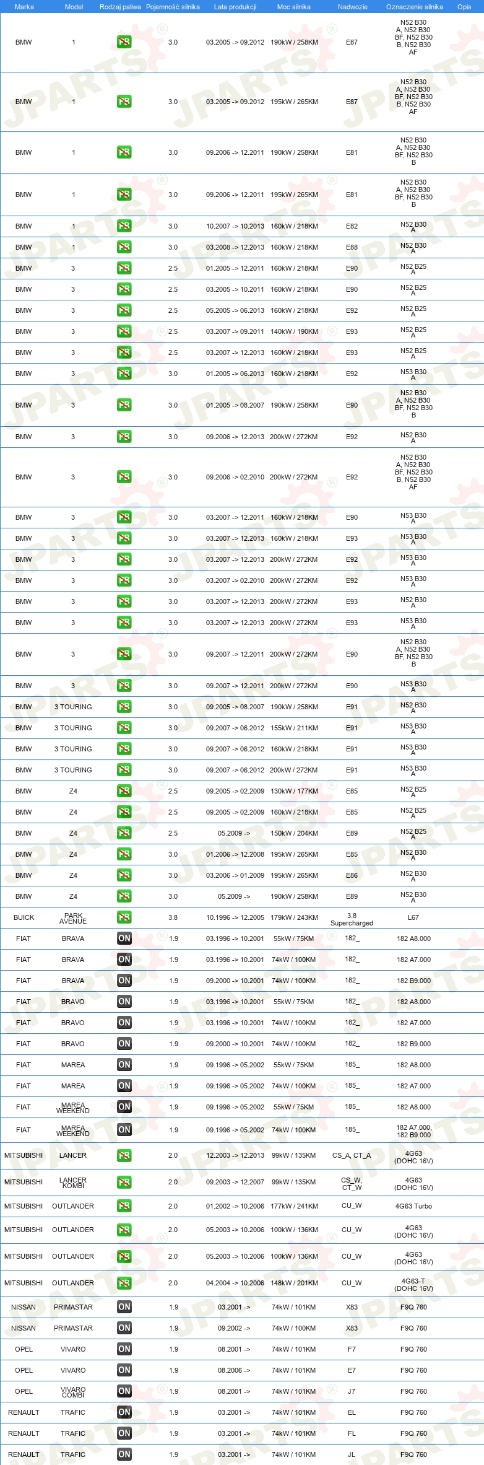
Task: Click diesel ON icon in FIAT BRAVA 55kW row
Action: tap(124, 938)
